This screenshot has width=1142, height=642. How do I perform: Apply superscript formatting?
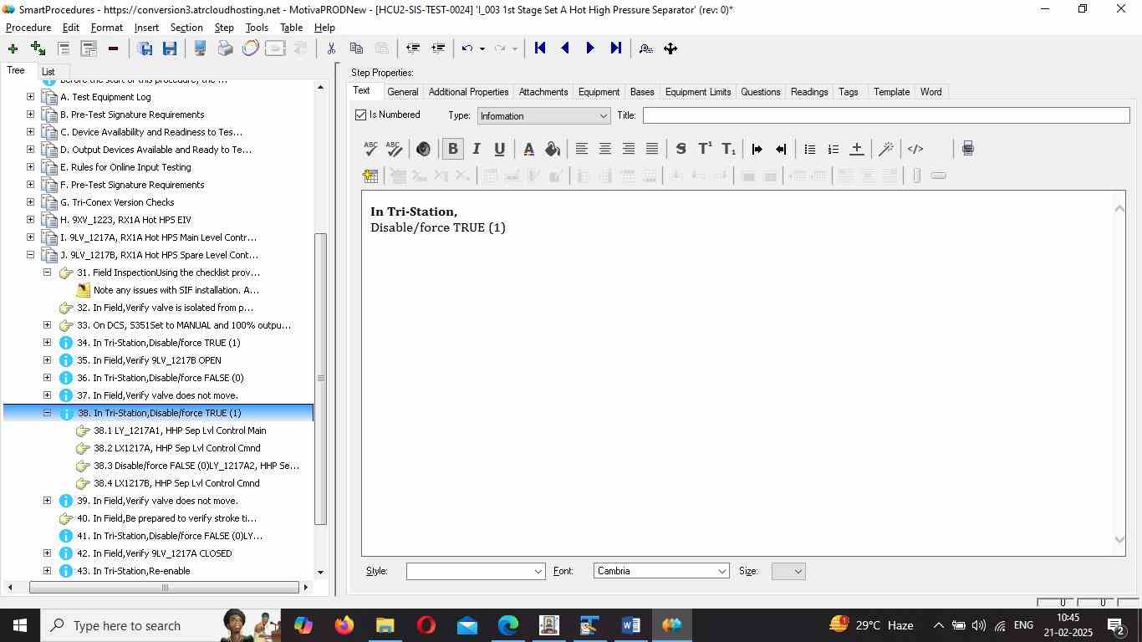tap(705, 149)
